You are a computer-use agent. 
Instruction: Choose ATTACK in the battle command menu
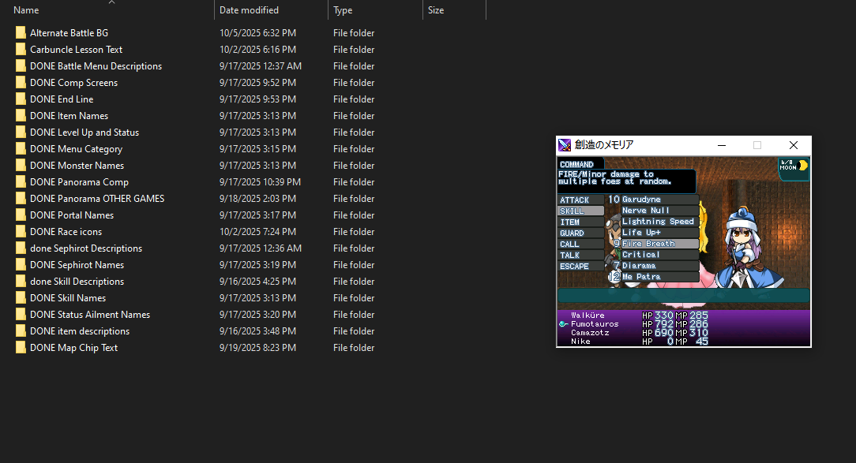pos(581,200)
